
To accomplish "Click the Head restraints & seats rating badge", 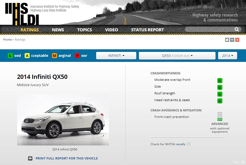I will pyautogui.click(x=220, y=101).
